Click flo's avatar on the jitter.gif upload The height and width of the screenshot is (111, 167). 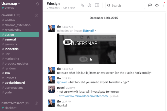tap(51, 28)
